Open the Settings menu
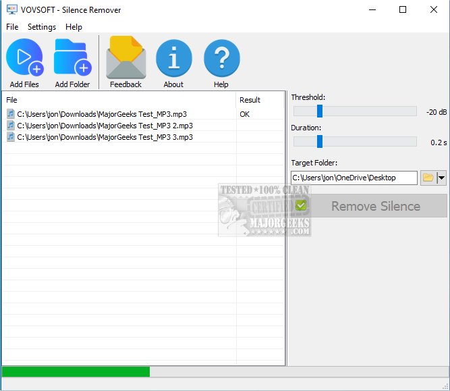Screen dimensions: 450x391 (x=42, y=27)
